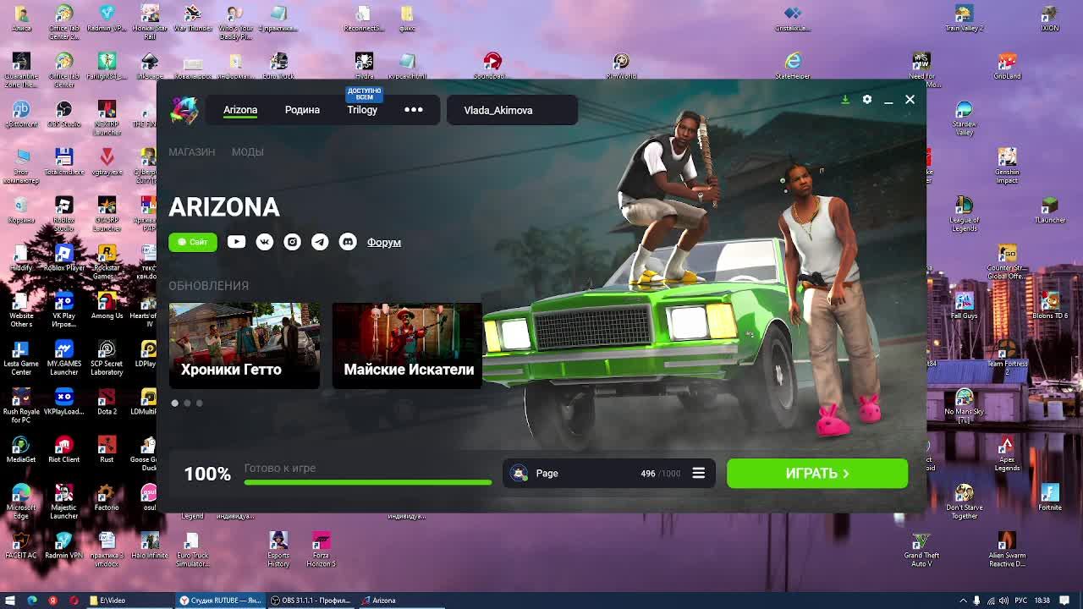The width and height of the screenshot is (1083, 609).
Task: Switch to Студия RUTUBE browser taskbar item
Action: [x=222, y=601]
